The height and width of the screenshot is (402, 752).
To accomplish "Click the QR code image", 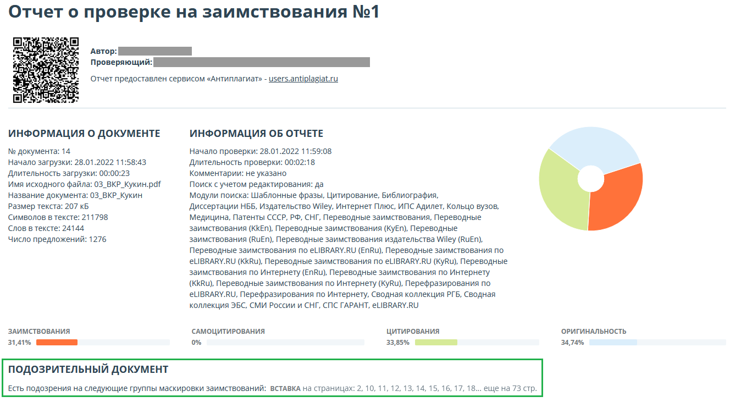I will click(x=46, y=70).
